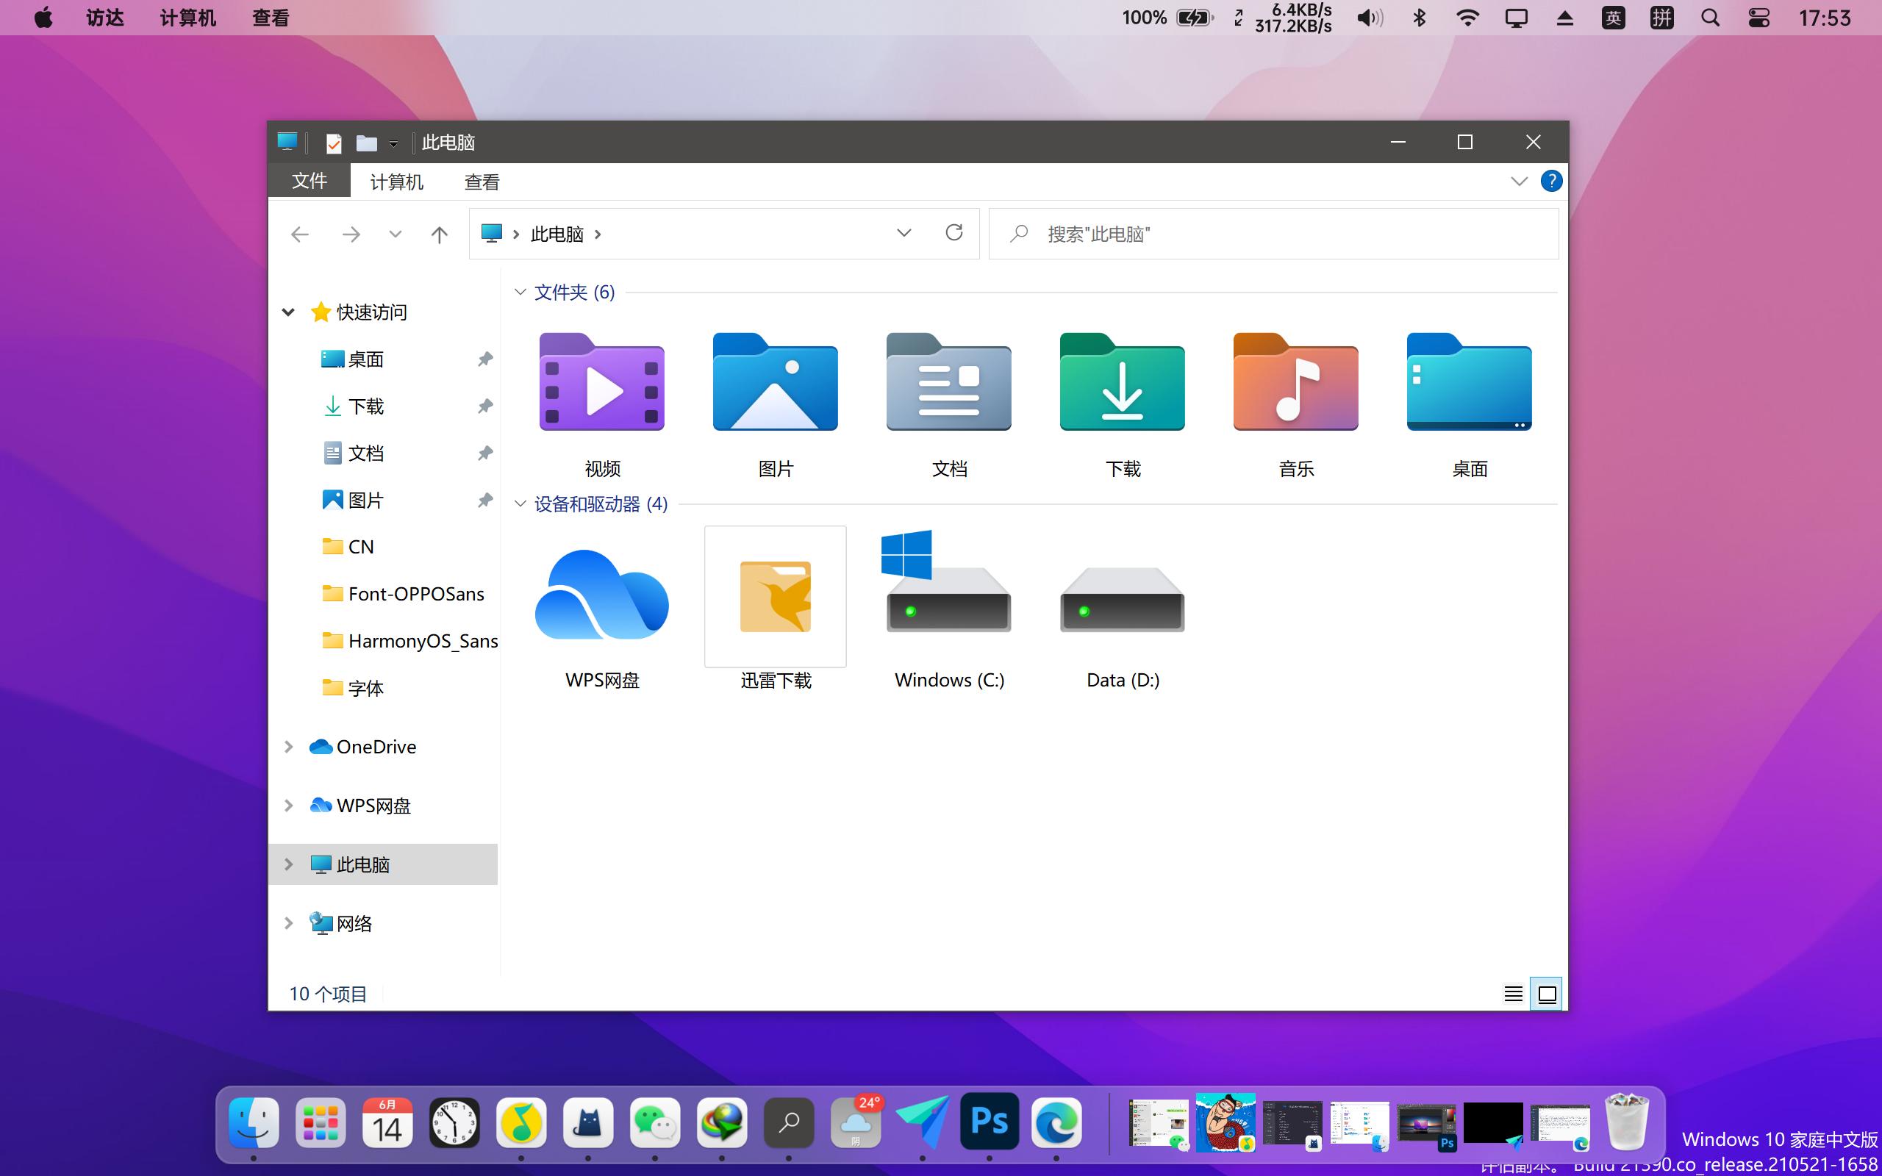
Task: Open the 访达 menu in menu bar
Action: pos(104,17)
